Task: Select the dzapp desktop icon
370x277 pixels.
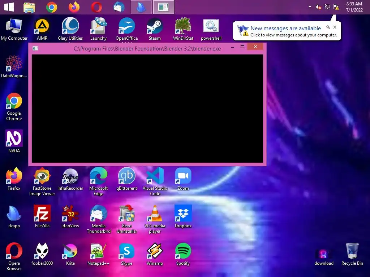Action: 14,216
